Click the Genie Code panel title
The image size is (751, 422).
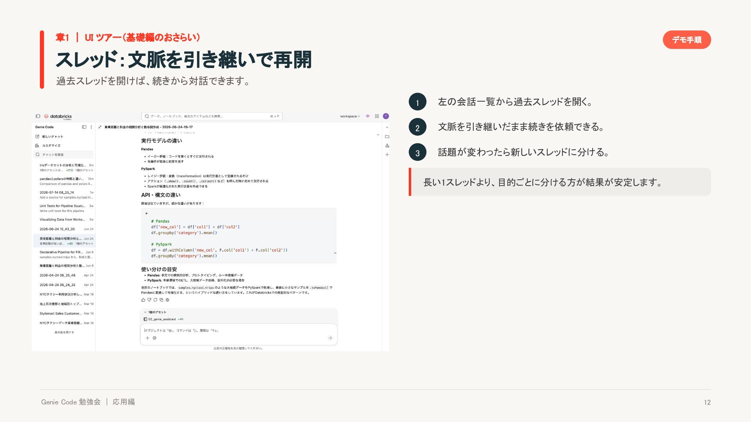click(x=44, y=127)
